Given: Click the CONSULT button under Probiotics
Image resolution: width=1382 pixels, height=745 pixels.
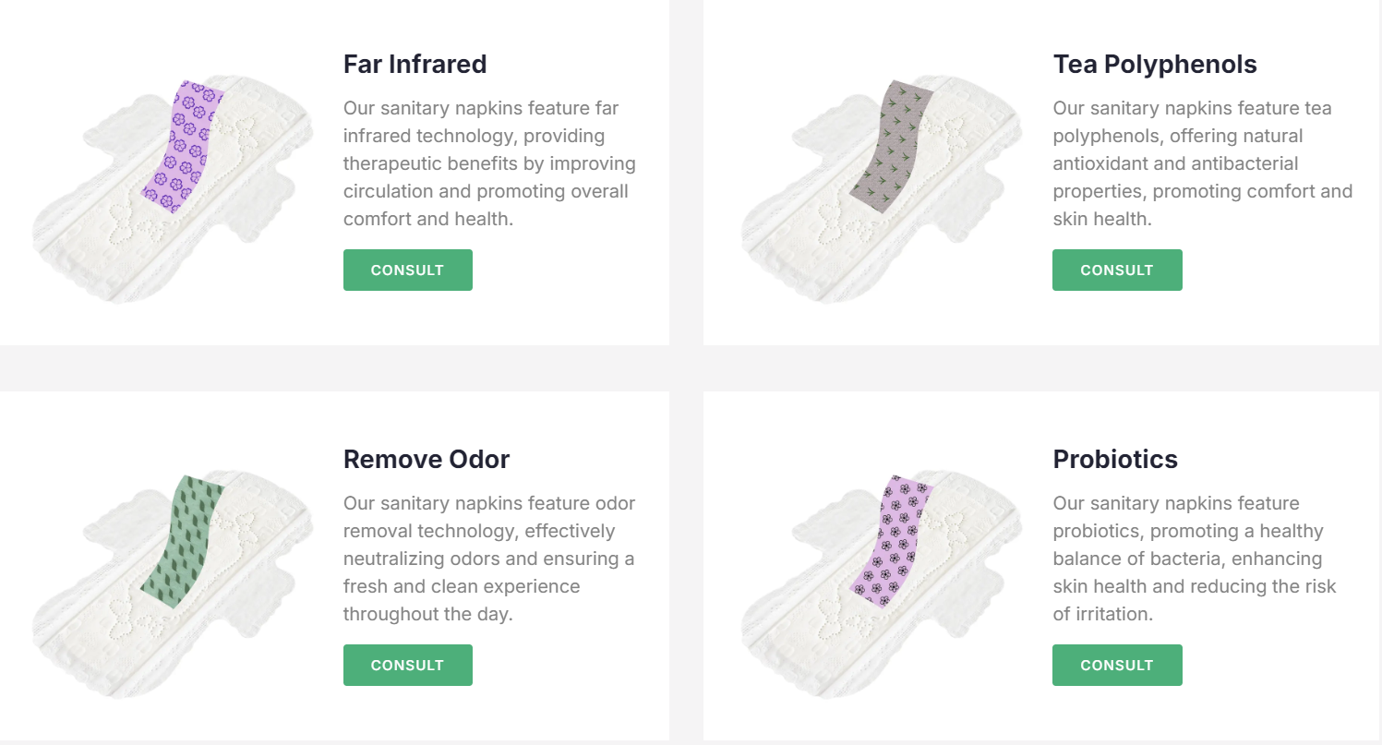Looking at the screenshot, I should pos(1117,665).
